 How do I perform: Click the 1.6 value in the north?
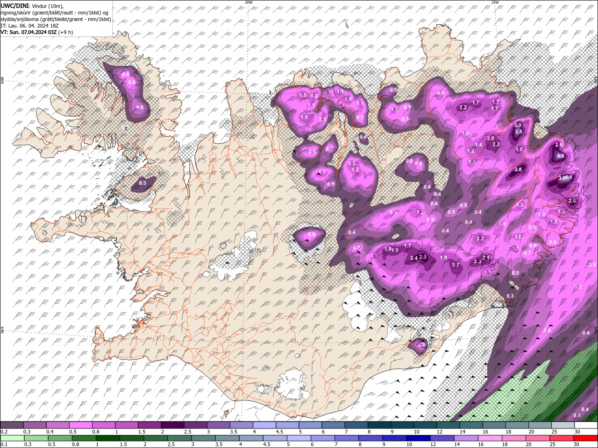pyautogui.click(x=305, y=117)
